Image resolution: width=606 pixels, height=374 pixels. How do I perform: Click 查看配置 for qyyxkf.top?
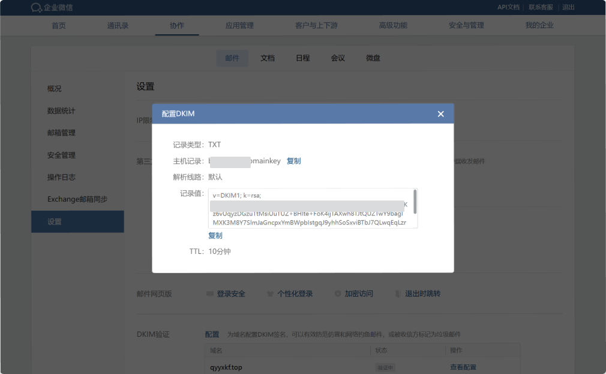click(463, 367)
